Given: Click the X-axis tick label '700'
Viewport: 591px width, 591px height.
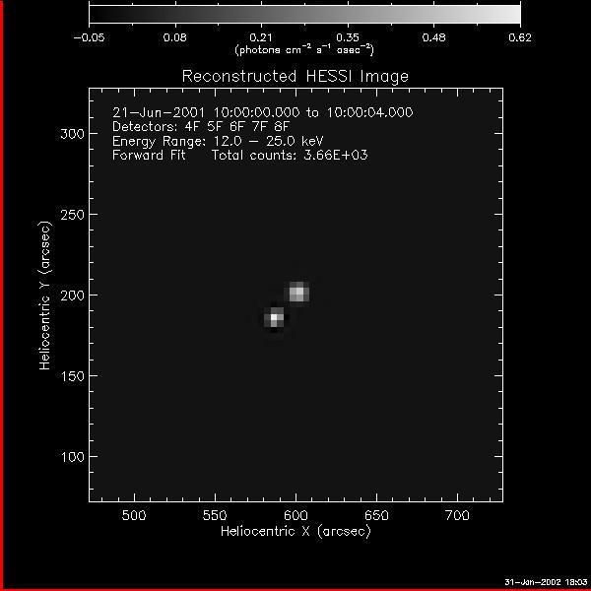Looking at the screenshot, I should click(x=458, y=515).
